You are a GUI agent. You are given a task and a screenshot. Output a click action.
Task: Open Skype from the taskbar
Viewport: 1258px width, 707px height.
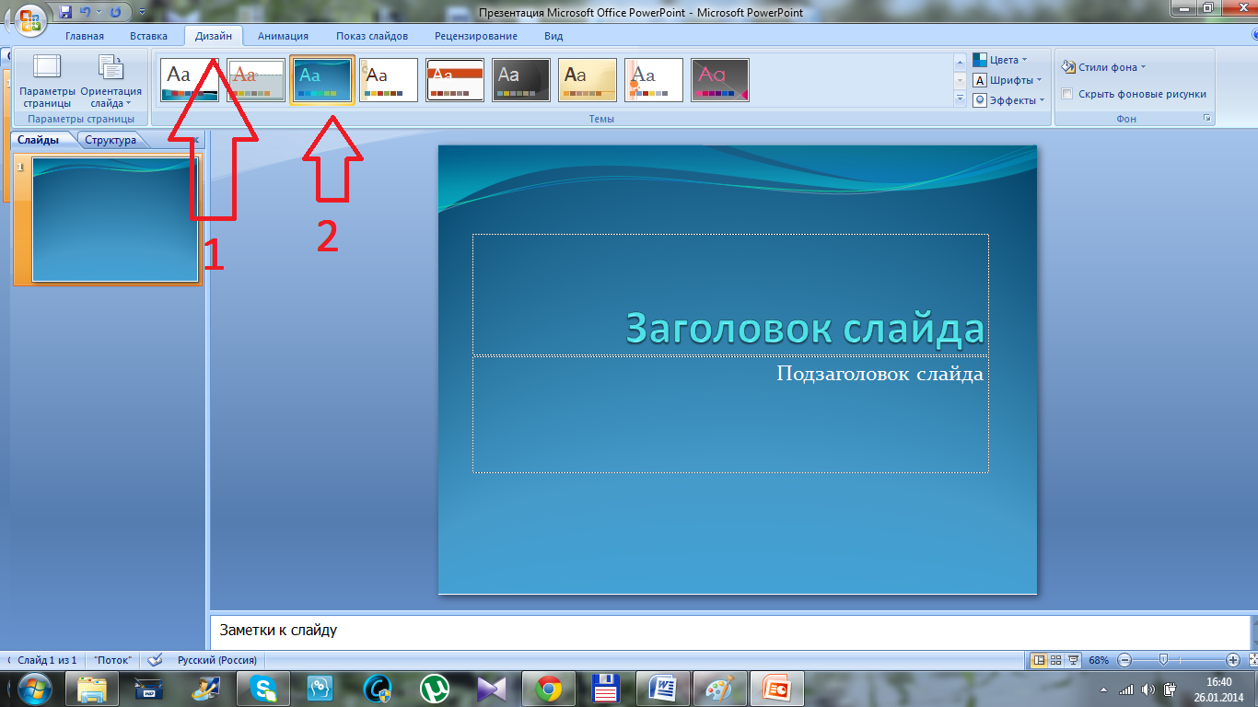click(x=263, y=688)
